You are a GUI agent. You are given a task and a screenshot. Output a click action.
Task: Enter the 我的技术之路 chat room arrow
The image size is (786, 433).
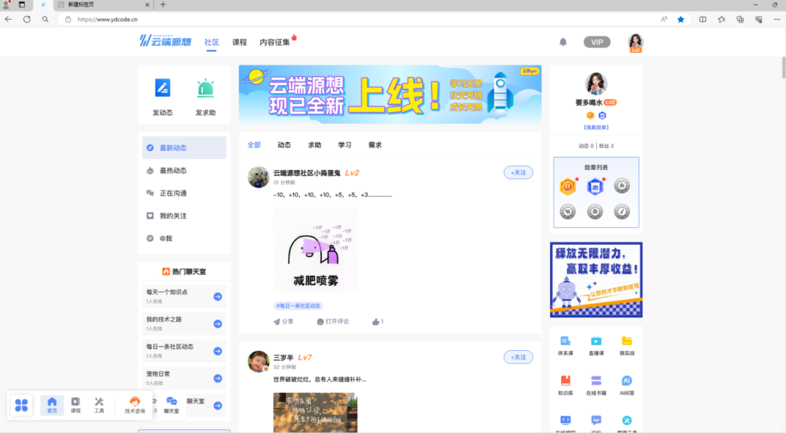pos(218,324)
